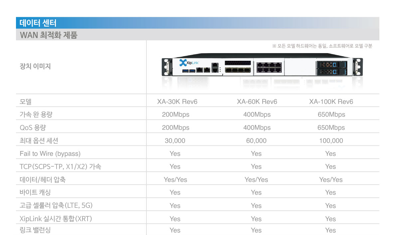
Task: Click XRT Yes for XA-30K
Action: pyautogui.click(x=175, y=219)
